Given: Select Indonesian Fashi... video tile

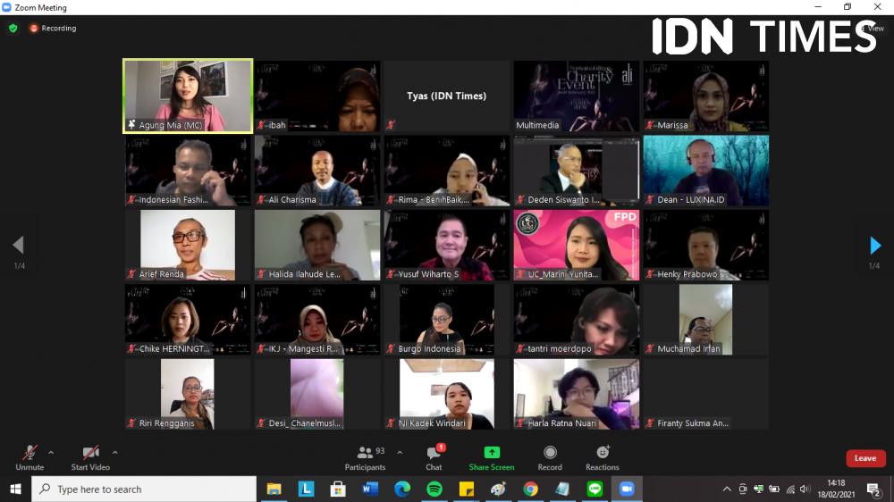Looking at the screenshot, I should pyautogui.click(x=188, y=171).
